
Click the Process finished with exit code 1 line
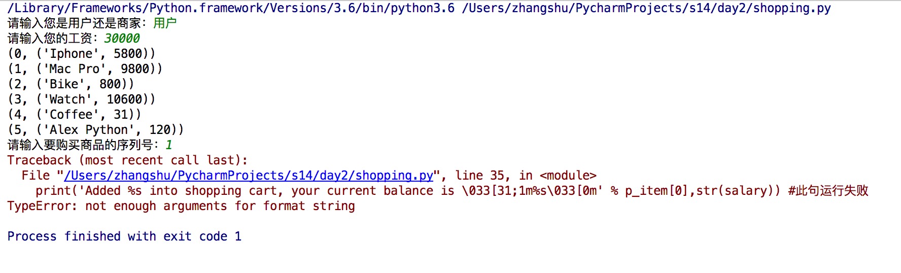pyautogui.click(x=124, y=236)
